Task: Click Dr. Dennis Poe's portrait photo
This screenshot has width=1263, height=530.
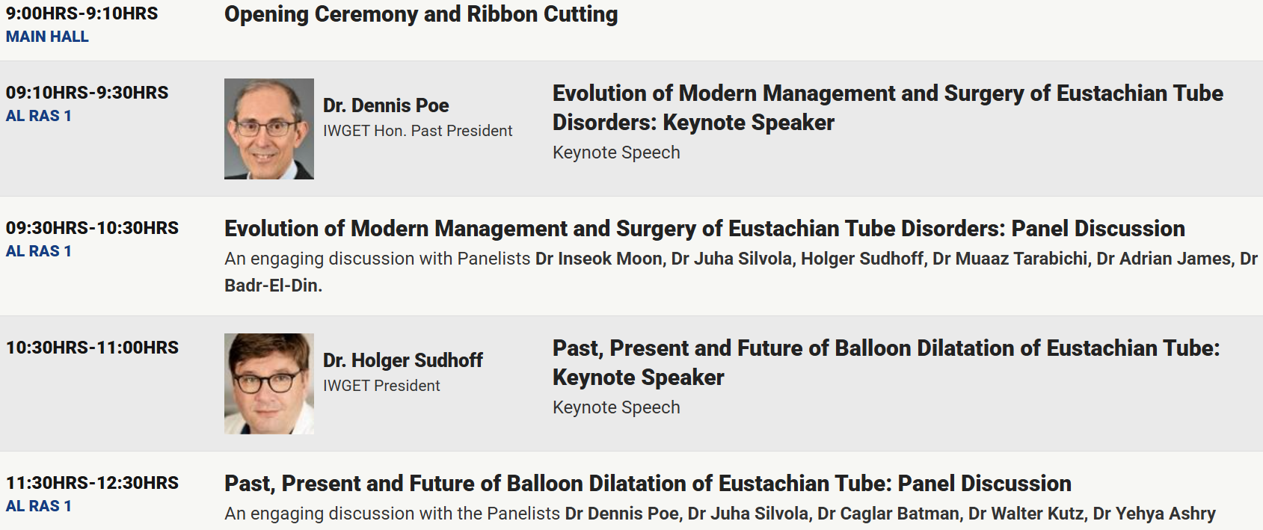Action: coord(268,129)
